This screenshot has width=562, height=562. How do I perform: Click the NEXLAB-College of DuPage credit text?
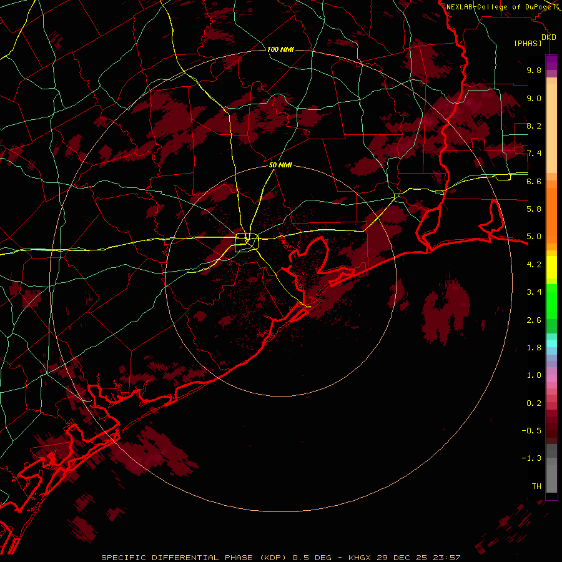pyautogui.click(x=500, y=7)
